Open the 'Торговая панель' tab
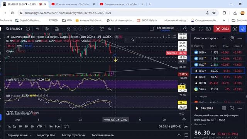 click(102, 135)
